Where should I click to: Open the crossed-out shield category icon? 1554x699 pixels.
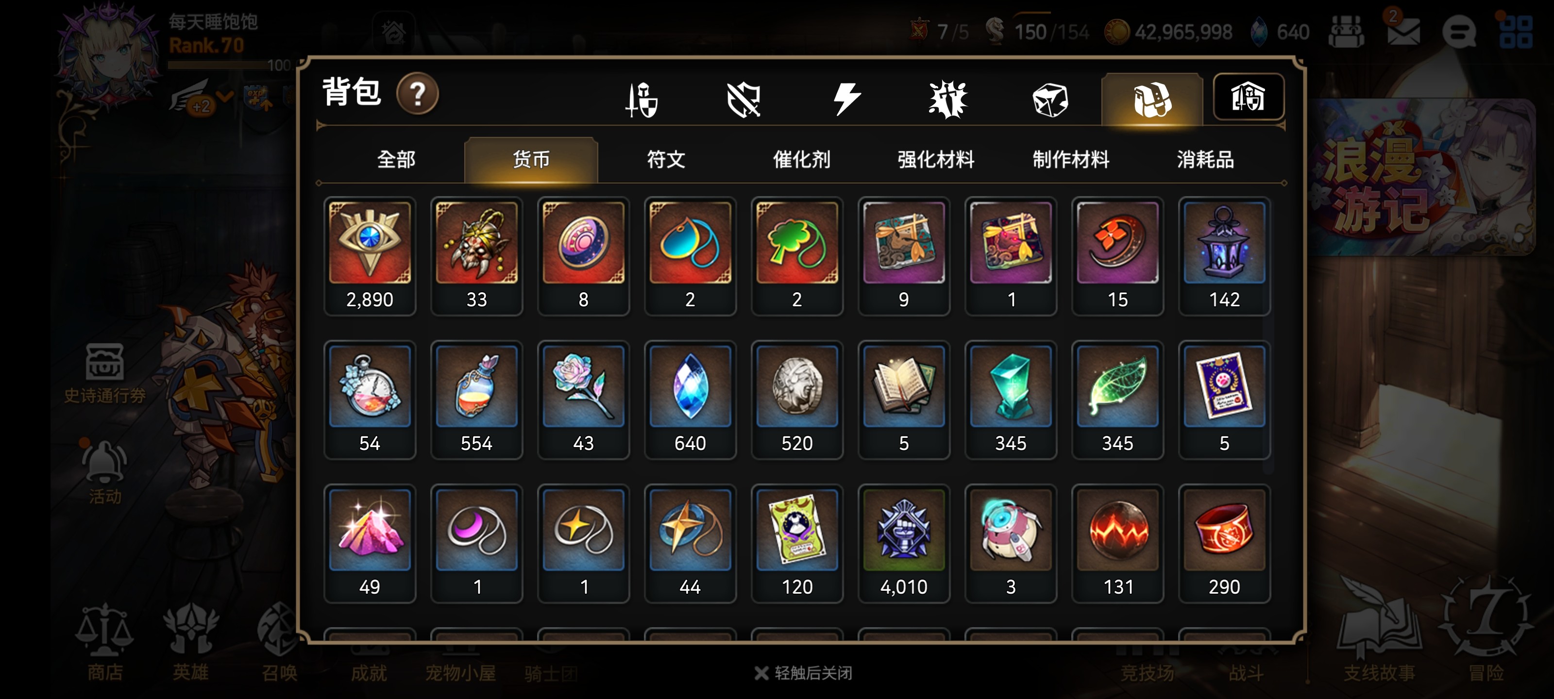[743, 99]
